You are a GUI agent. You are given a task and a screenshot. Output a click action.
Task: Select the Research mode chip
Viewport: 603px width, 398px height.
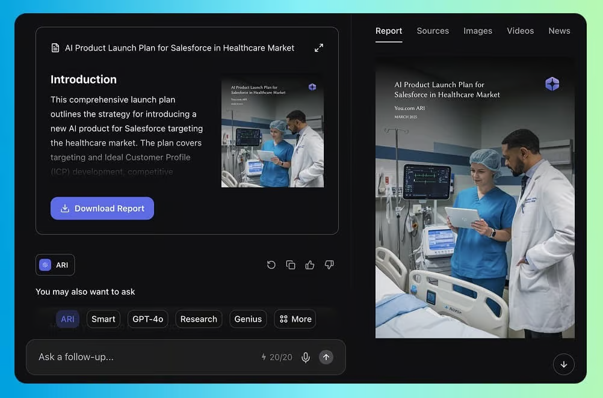point(199,319)
